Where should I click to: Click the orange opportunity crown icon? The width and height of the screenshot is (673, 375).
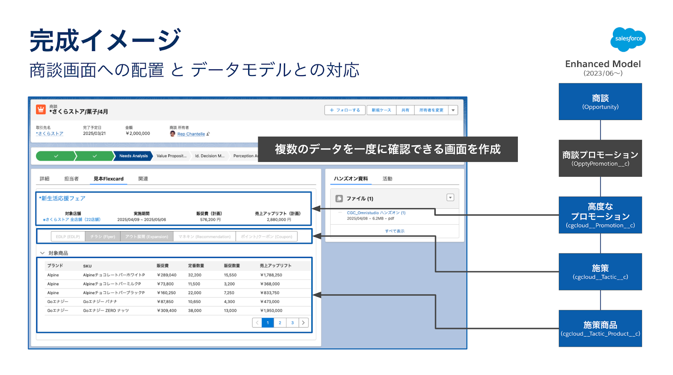(x=41, y=109)
